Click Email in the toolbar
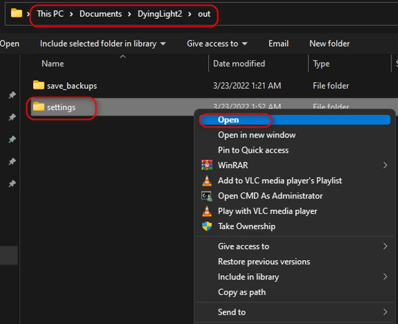 pyautogui.click(x=279, y=44)
